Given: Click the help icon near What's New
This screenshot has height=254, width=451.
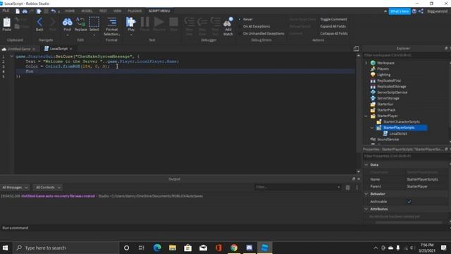Looking at the screenshot, I should click(414, 11).
